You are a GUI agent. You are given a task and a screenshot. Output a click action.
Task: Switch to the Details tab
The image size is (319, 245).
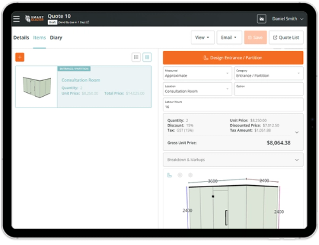tap(21, 38)
